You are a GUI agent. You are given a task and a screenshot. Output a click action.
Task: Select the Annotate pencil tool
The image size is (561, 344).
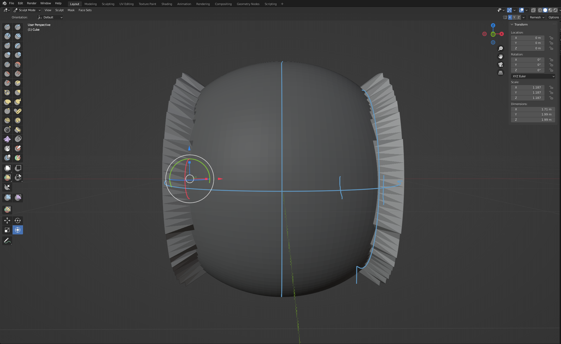pos(7,241)
